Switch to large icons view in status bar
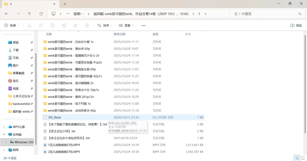 coord(302,158)
